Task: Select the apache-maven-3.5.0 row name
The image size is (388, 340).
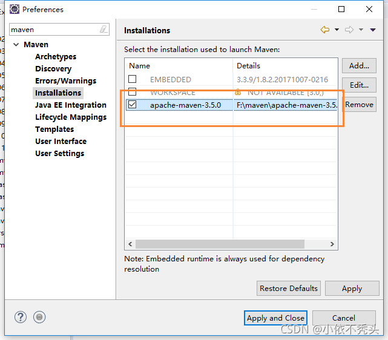Action: coord(185,105)
